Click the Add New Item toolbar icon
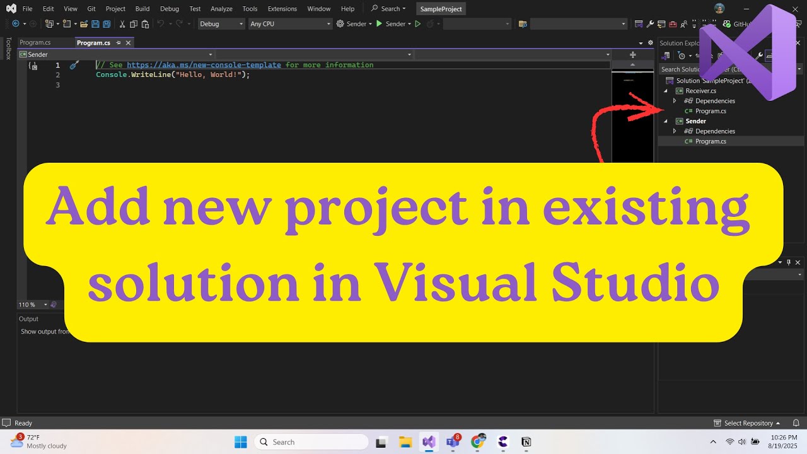807x454 pixels. tap(67, 24)
